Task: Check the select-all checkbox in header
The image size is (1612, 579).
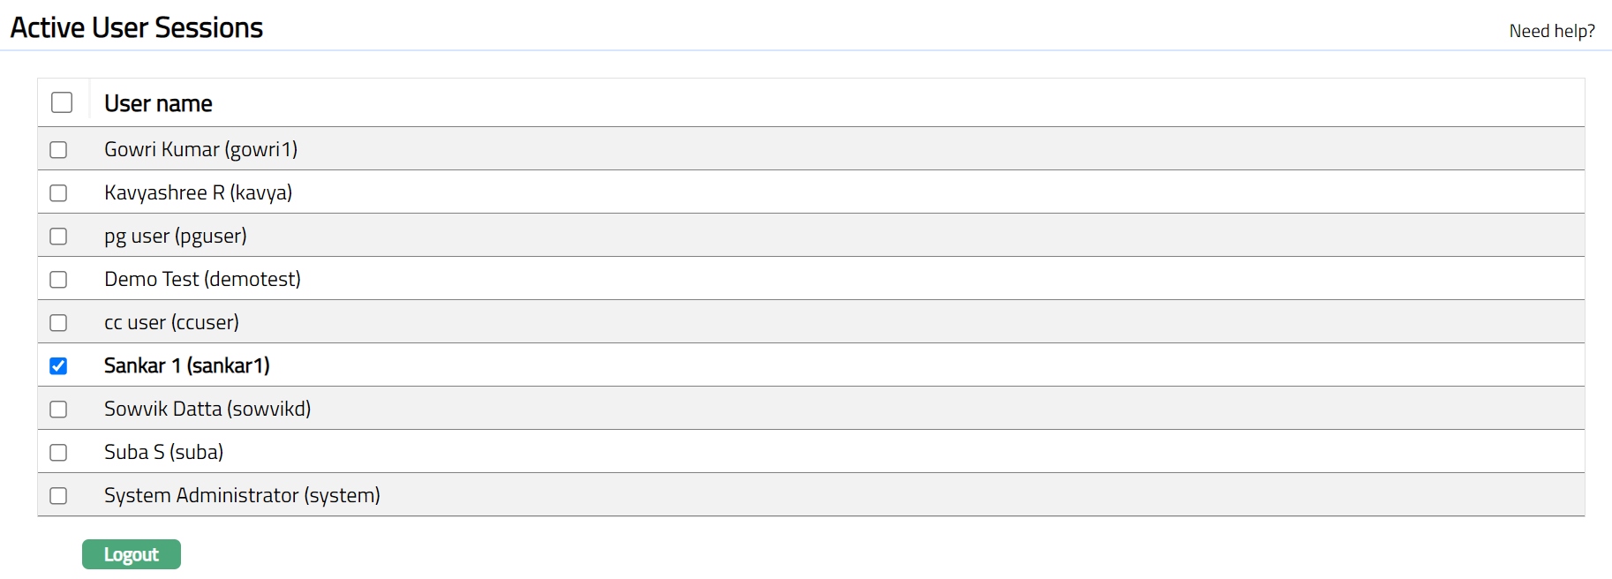Action: point(62,102)
